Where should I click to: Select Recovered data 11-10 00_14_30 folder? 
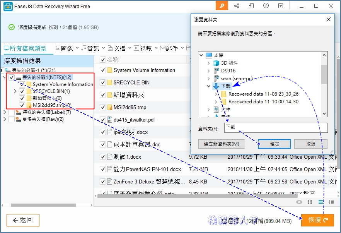pyautogui.click(x=263, y=101)
